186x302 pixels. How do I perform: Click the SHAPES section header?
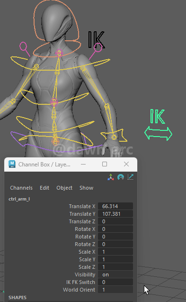click(x=18, y=298)
